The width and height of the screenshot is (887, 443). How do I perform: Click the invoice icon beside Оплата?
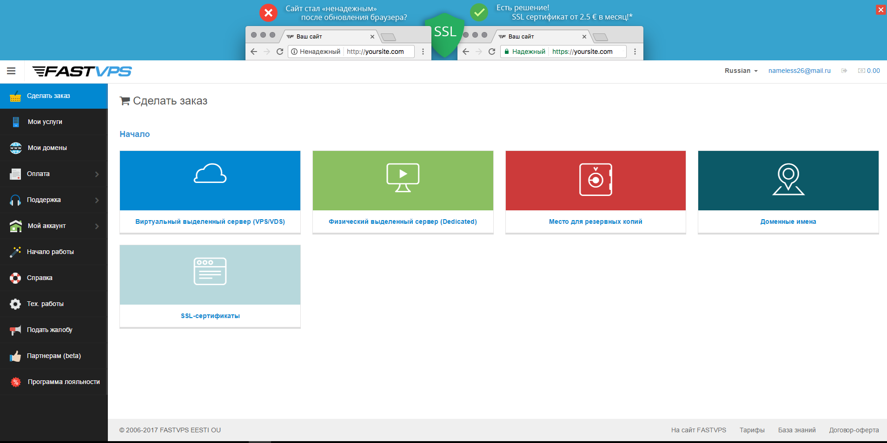click(x=15, y=174)
